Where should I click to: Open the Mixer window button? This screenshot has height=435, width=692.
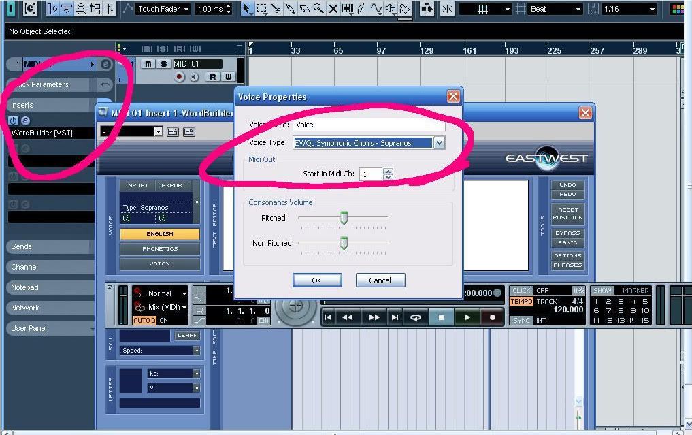tap(110, 9)
